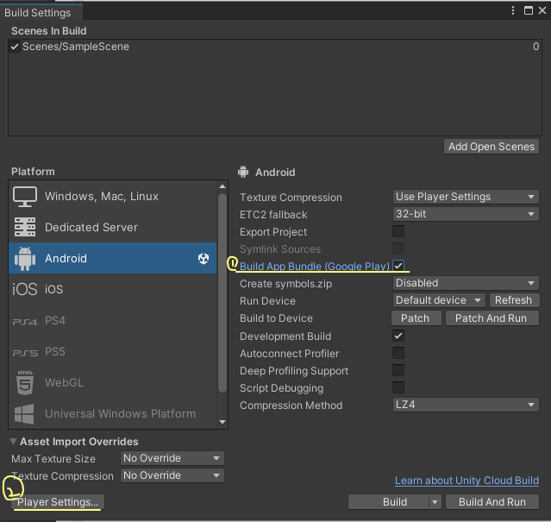This screenshot has height=522, width=551.
Task: Enable Autoconnect Profiler checkbox
Action: [398, 353]
